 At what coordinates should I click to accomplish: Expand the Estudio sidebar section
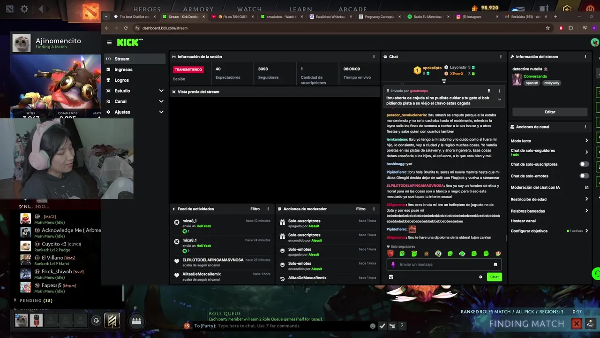135,91
